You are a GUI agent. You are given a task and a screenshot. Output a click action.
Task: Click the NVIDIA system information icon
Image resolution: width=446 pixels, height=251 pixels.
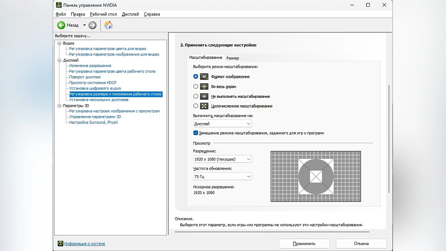60,244
